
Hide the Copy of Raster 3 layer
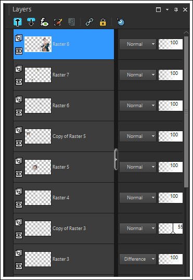19,235
